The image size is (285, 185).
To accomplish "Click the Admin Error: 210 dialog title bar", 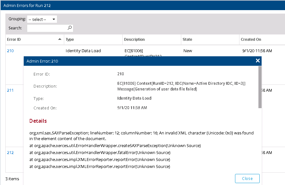I will tap(127, 61).
